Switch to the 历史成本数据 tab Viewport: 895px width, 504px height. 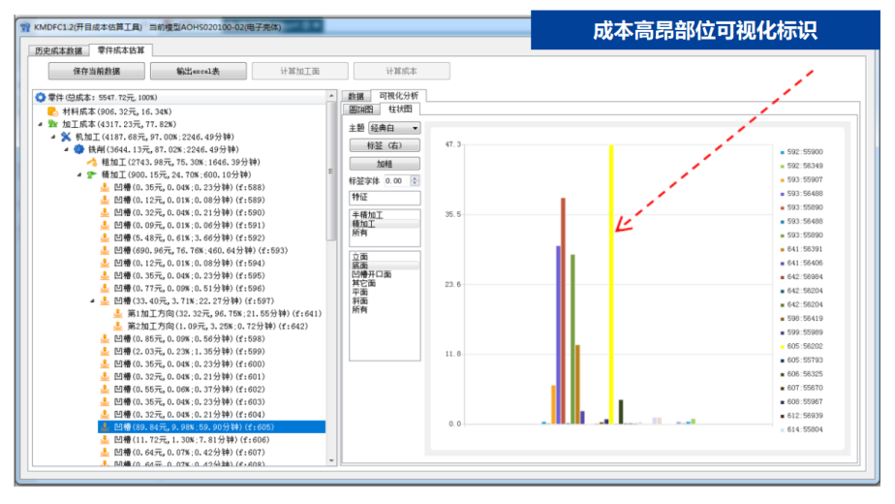pos(59,49)
